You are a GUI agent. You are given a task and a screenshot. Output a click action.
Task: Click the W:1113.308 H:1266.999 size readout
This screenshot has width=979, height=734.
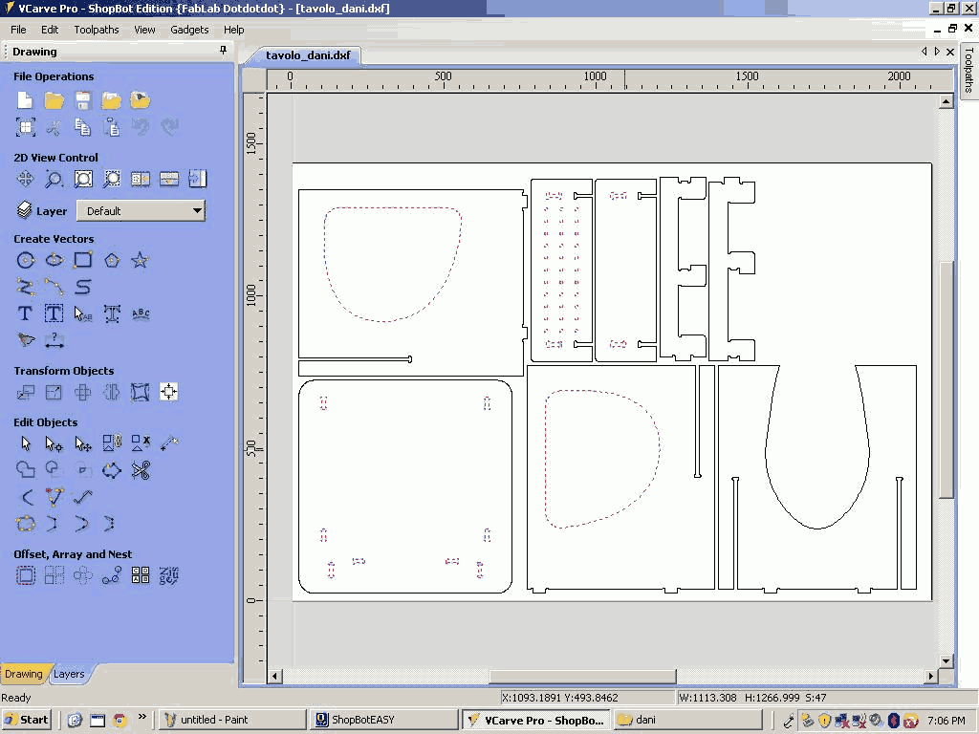coord(752,698)
